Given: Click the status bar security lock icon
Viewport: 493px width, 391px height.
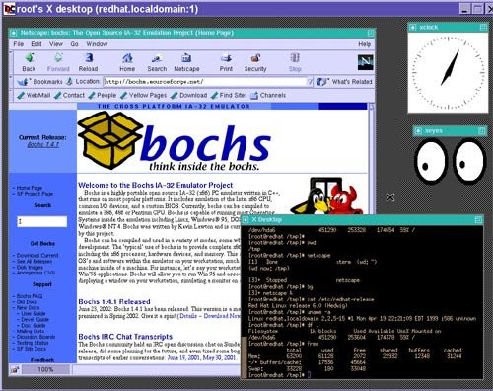Looking at the screenshot, I should coord(15,370).
